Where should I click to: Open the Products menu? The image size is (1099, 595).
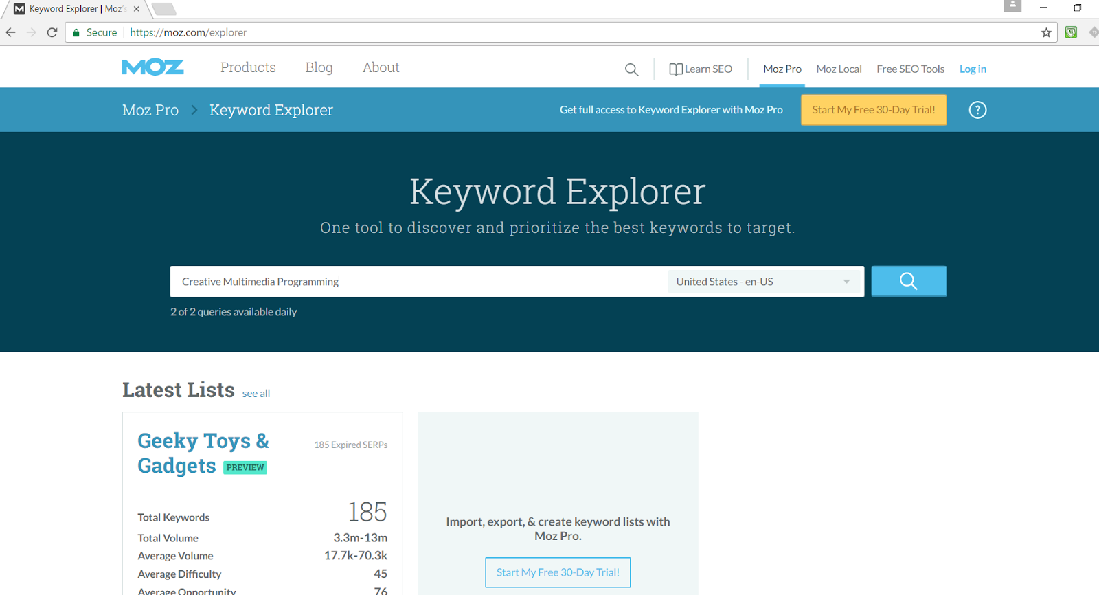pos(248,67)
